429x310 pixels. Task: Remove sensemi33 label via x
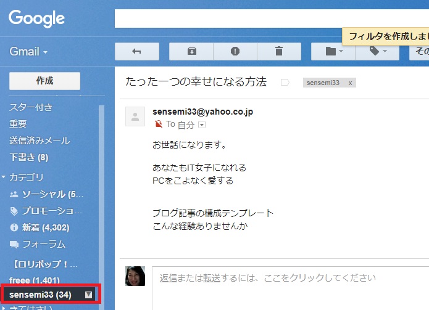click(350, 83)
